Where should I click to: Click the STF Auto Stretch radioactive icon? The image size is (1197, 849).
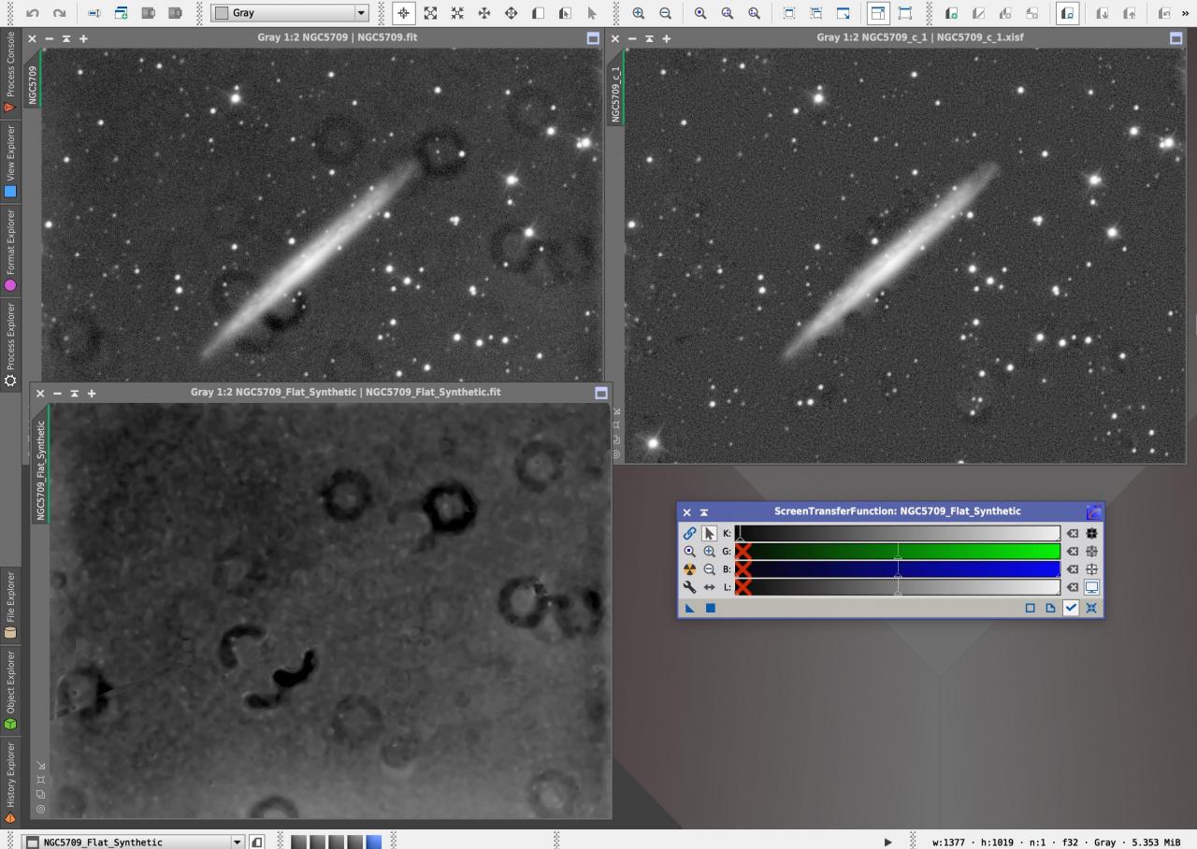pyautogui.click(x=689, y=569)
